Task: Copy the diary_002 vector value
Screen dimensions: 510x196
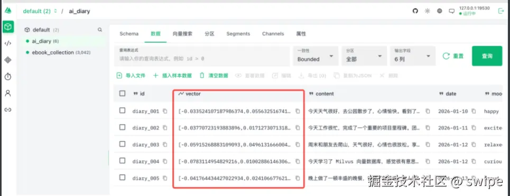Action: pyautogui.click(x=298, y=128)
